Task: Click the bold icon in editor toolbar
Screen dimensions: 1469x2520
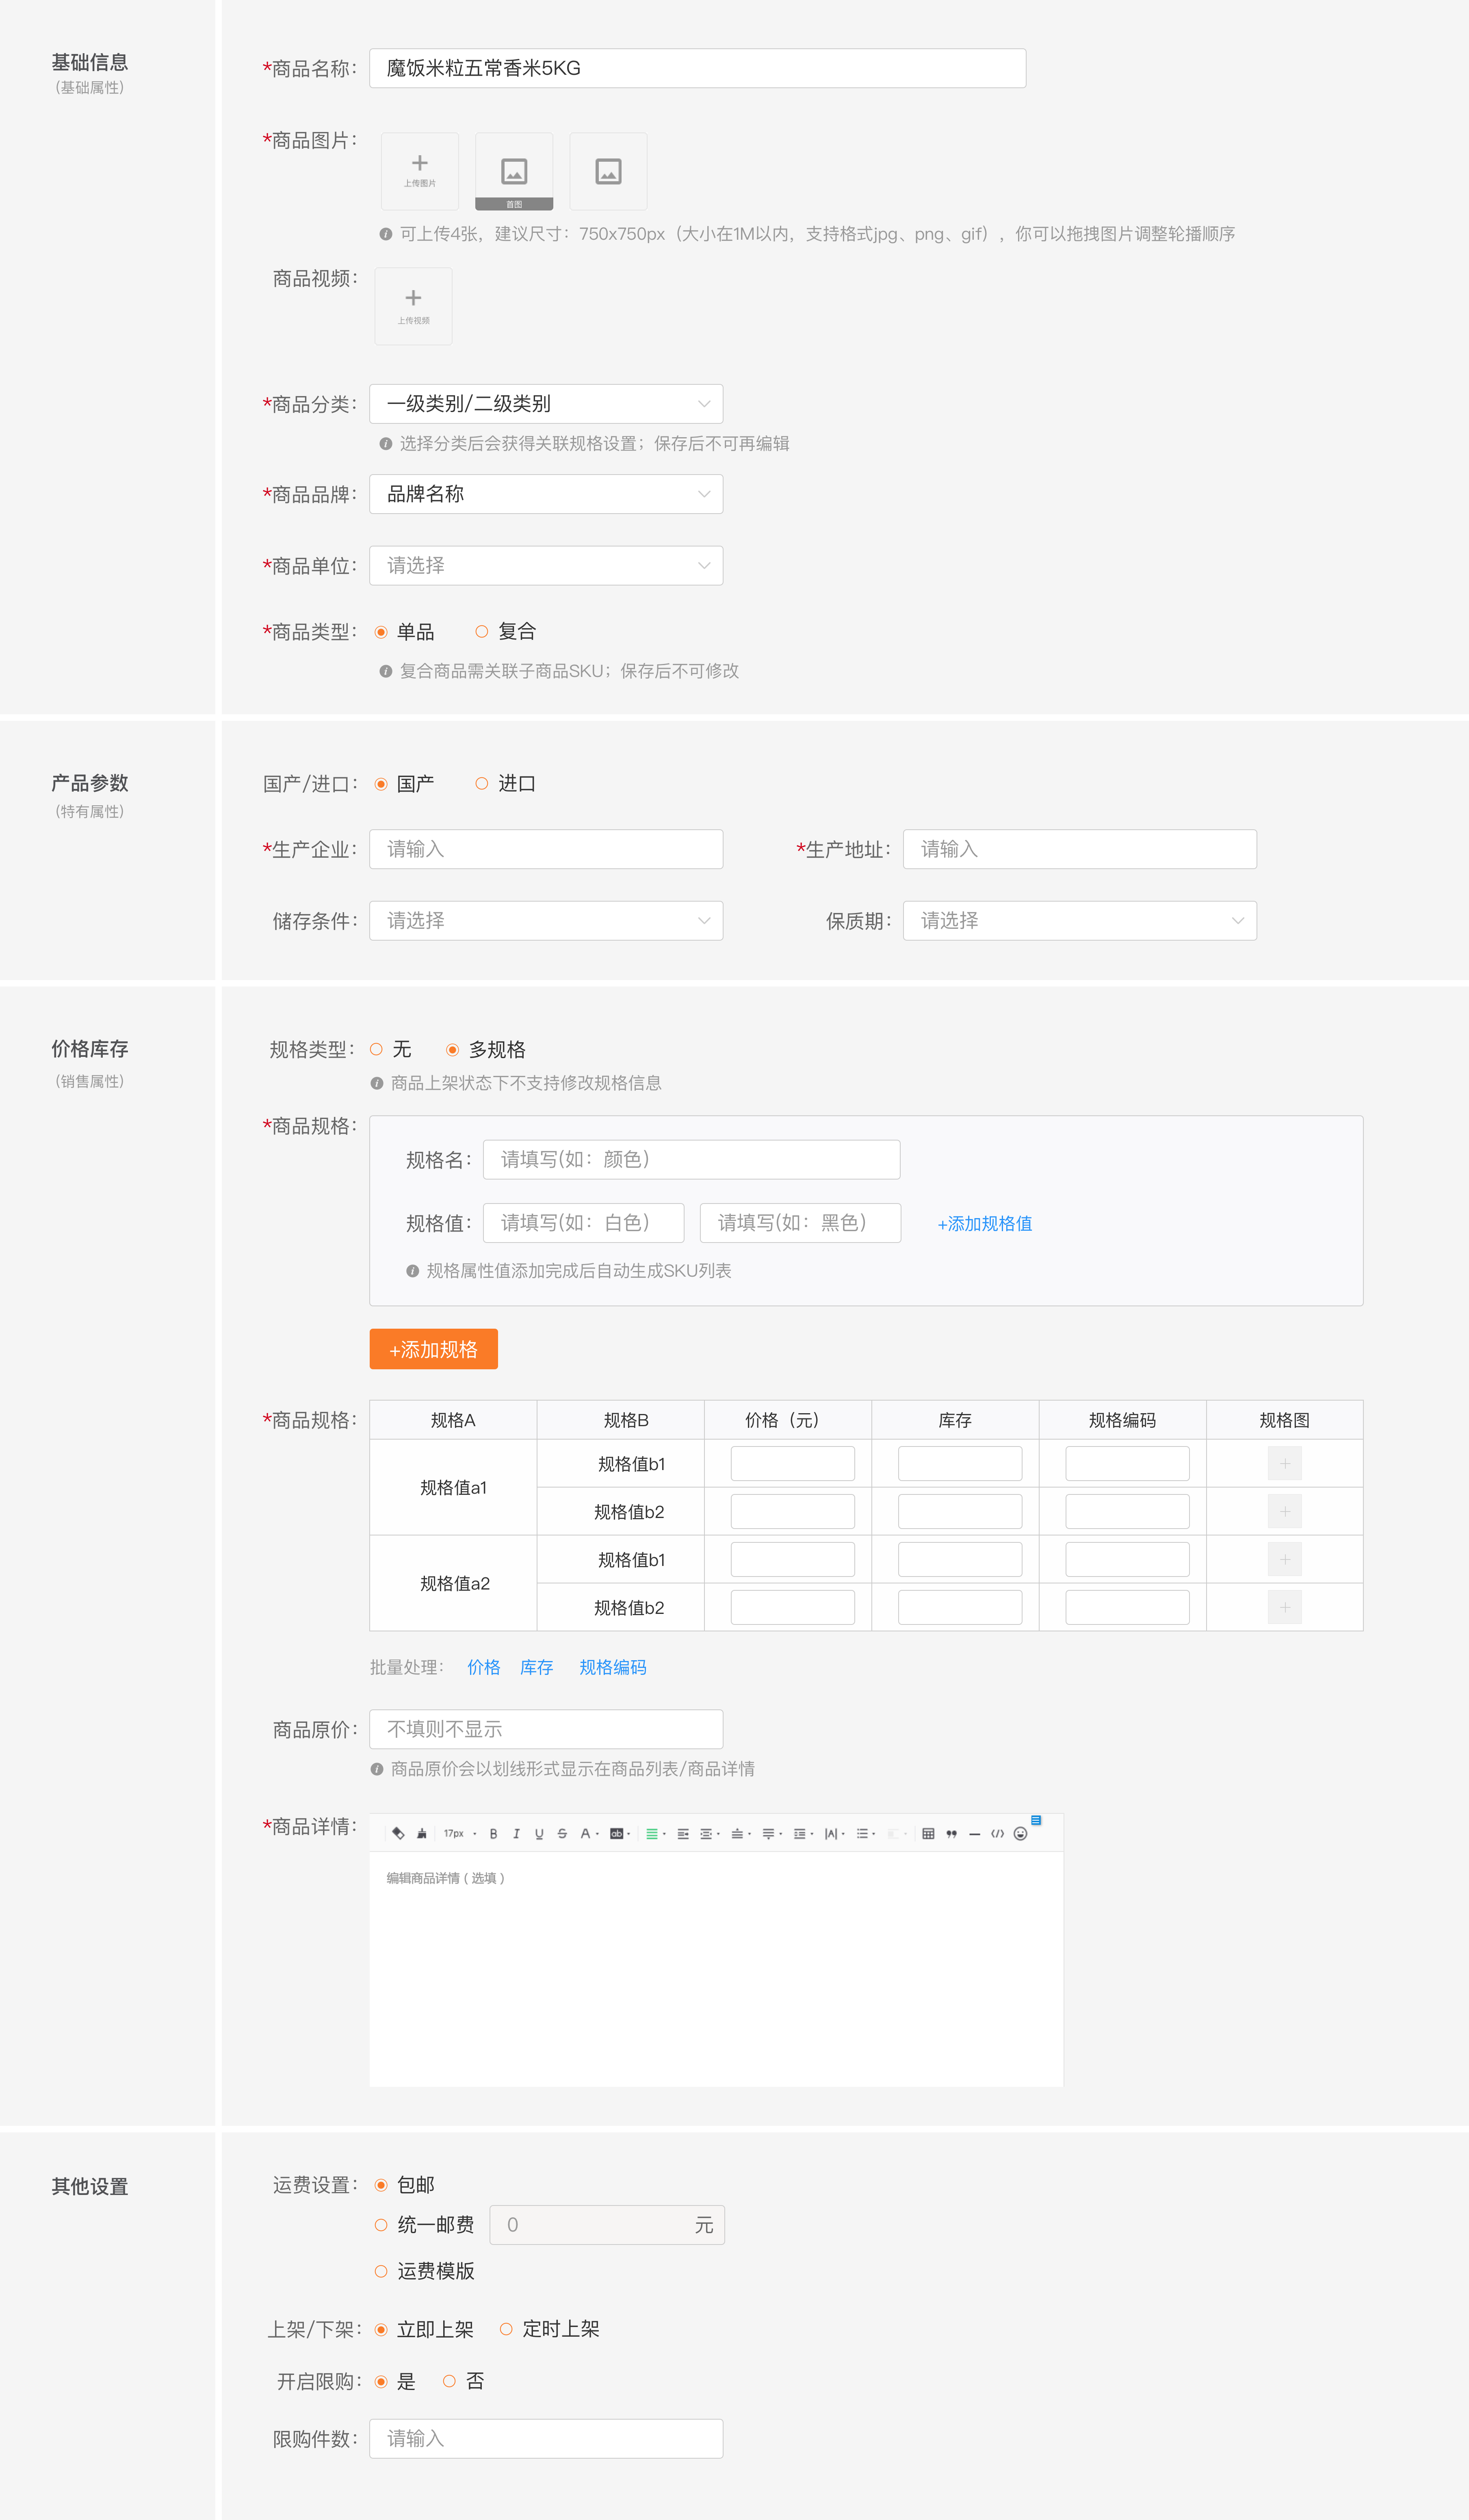Action: 493,1834
